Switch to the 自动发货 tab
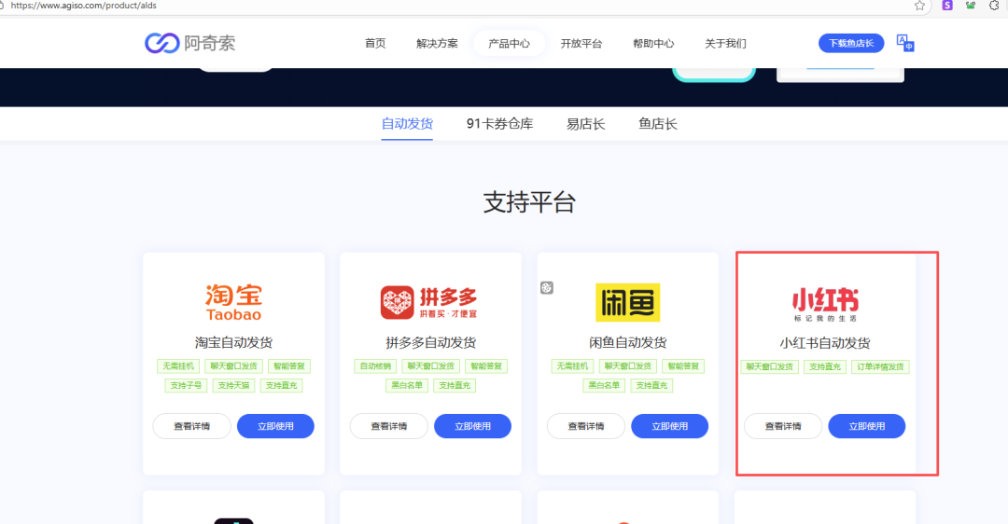This screenshot has width=1008, height=524. coord(407,124)
